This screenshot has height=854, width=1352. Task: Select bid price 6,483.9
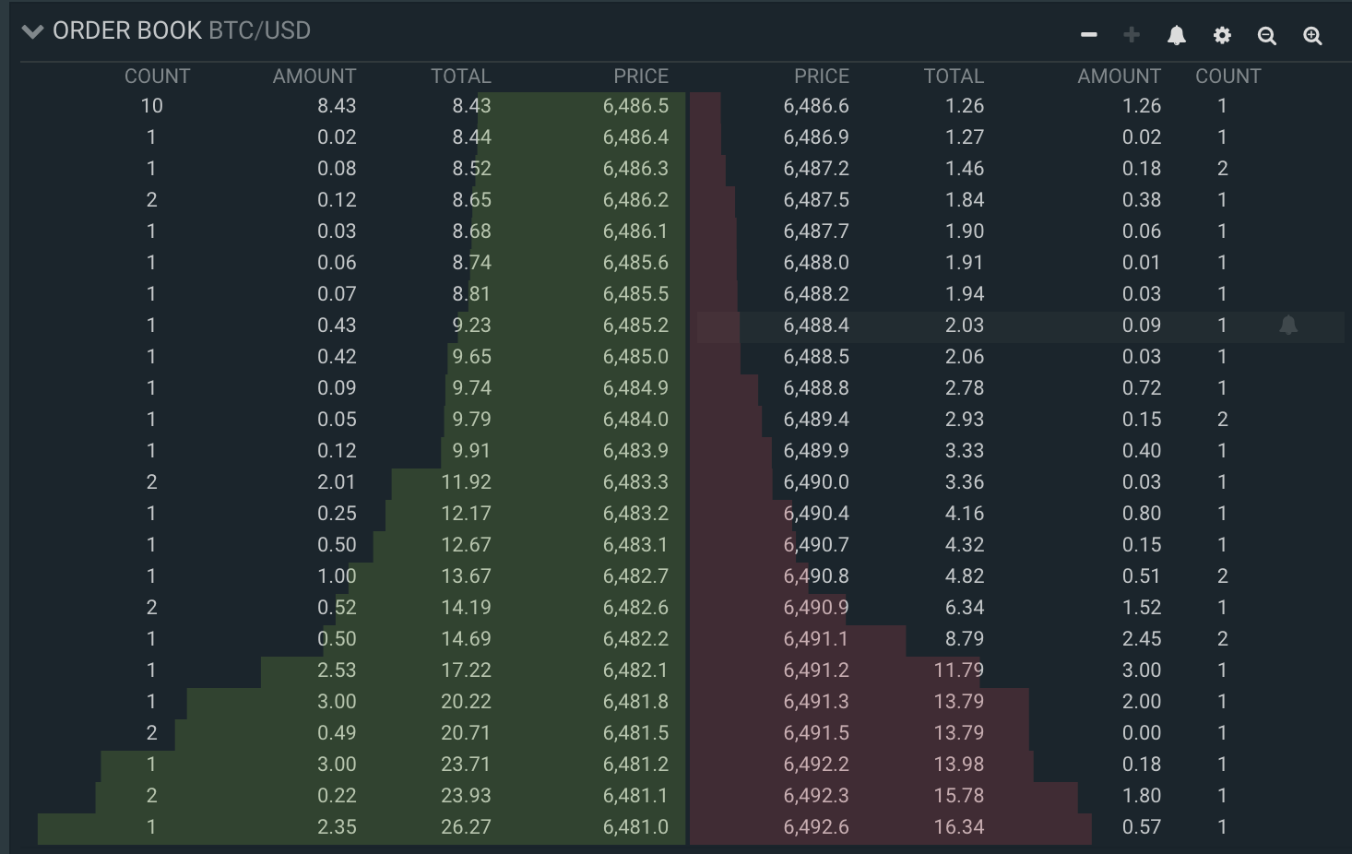click(x=635, y=451)
